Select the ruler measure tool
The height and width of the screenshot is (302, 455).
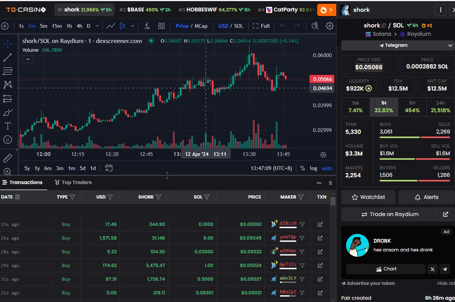point(8,158)
